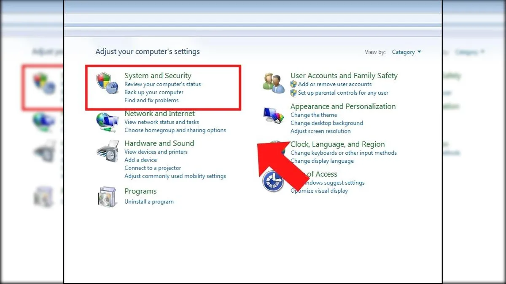Open Set up parental controls for any user
506x284 pixels.
click(343, 93)
